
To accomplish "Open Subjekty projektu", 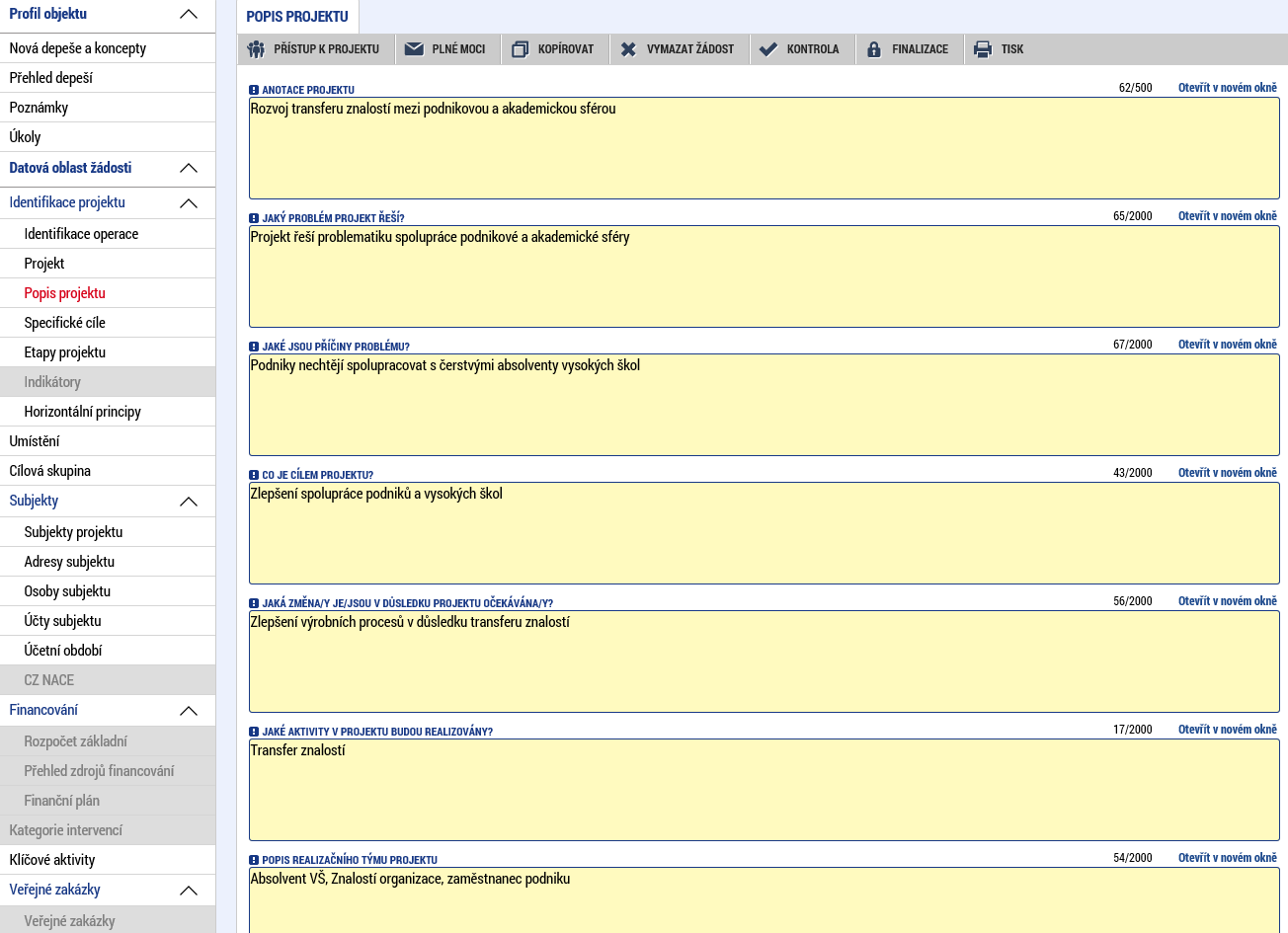I will pyautogui.click(x=108, y=532).
